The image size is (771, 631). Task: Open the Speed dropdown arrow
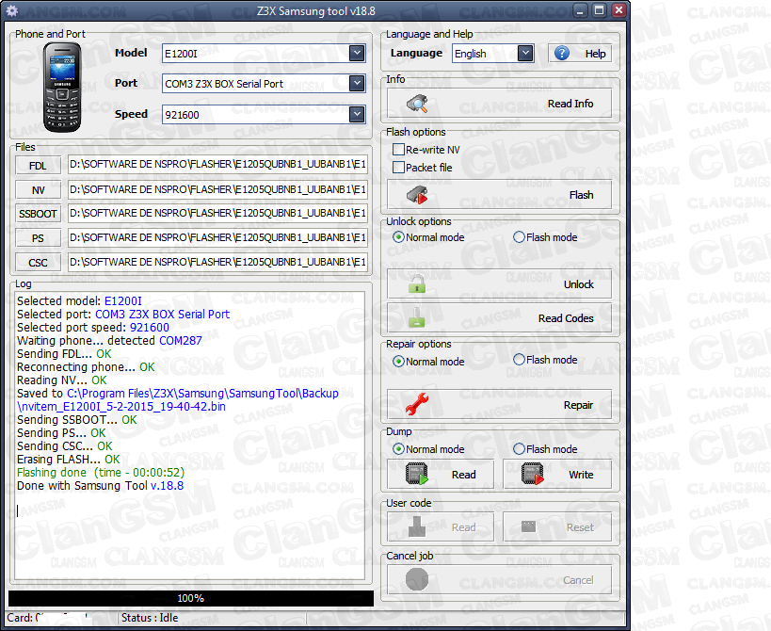tap(357, 115)
